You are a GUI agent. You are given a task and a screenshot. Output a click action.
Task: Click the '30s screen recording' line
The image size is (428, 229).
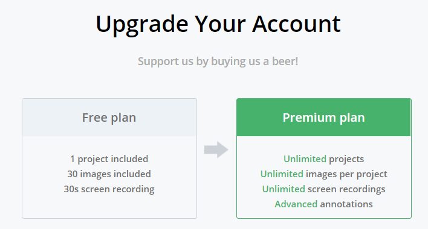point(109,189)
